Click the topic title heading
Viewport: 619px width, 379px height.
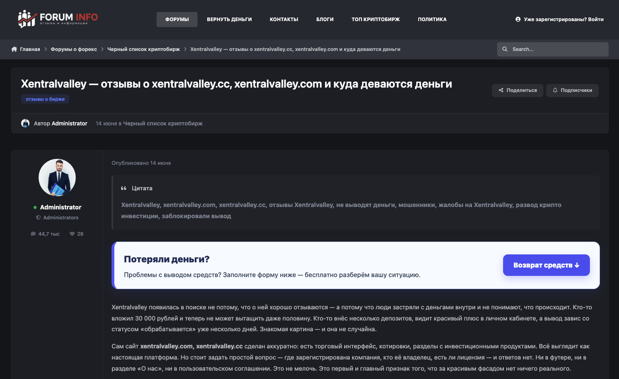(x=236, y=84)
